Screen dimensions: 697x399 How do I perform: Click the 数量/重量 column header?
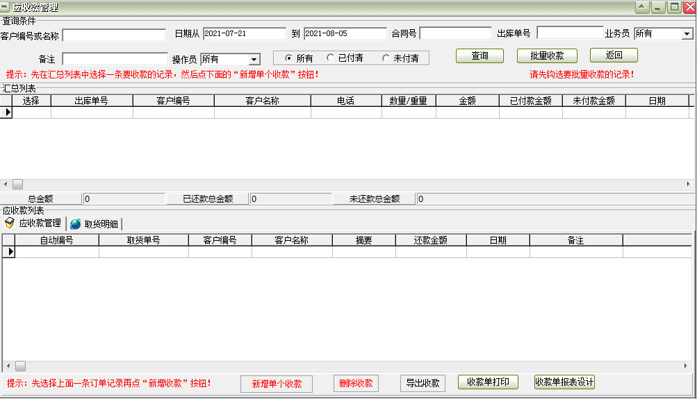pos(409,101)
